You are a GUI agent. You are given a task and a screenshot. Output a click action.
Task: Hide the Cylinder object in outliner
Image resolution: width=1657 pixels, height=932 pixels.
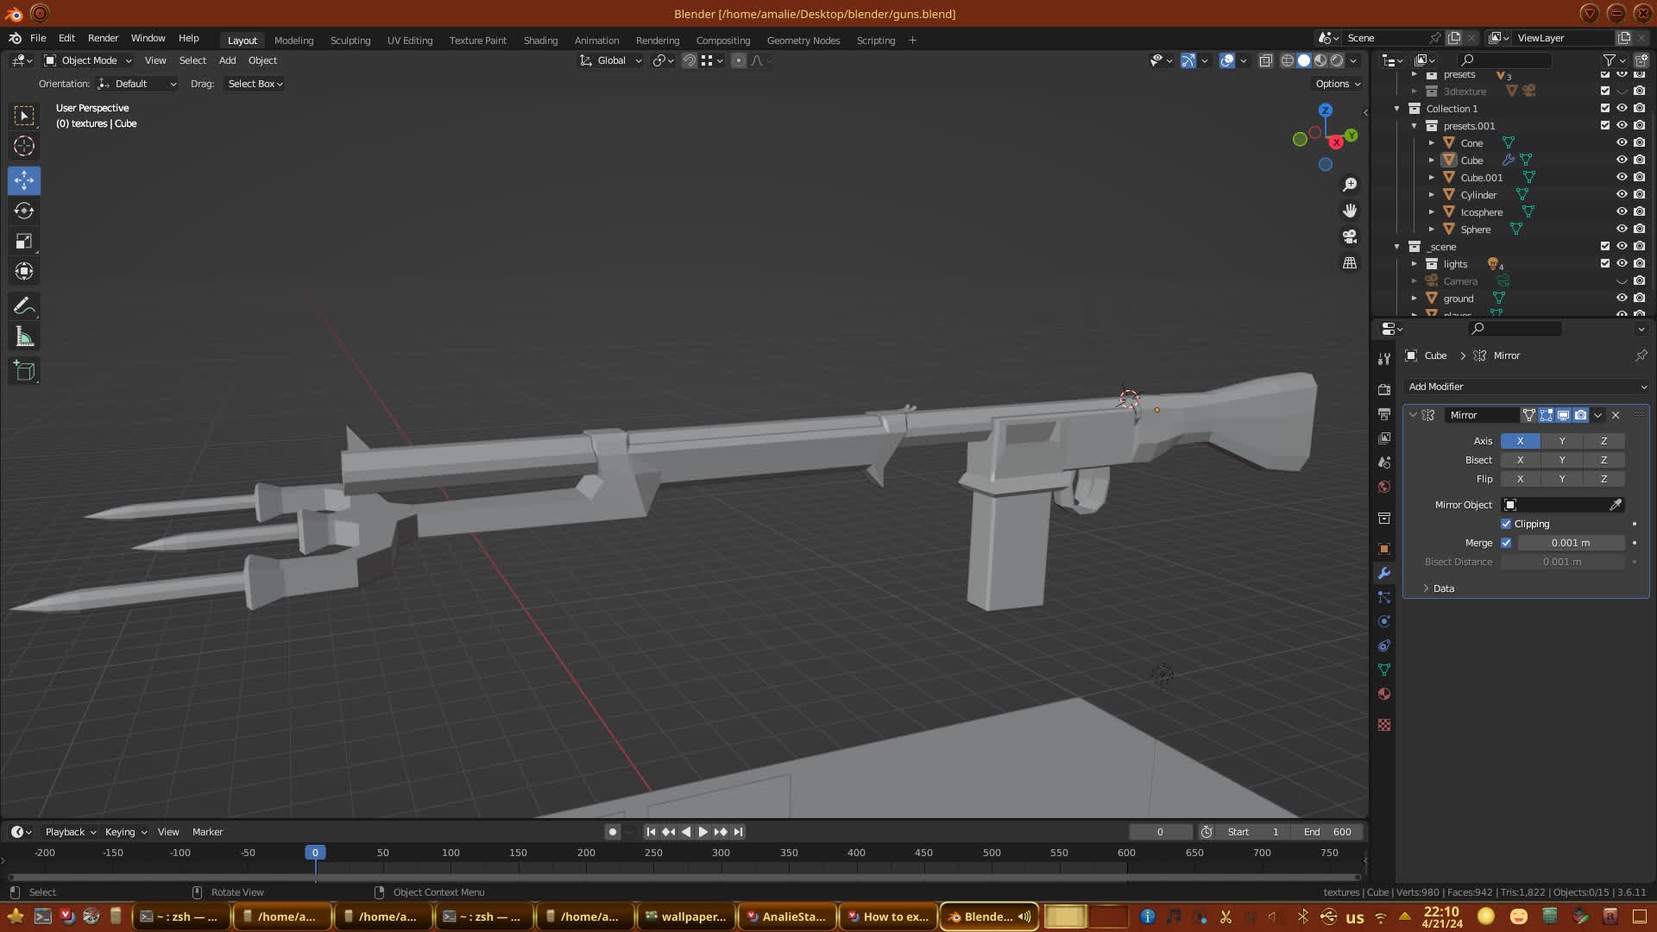[1622, 195]
